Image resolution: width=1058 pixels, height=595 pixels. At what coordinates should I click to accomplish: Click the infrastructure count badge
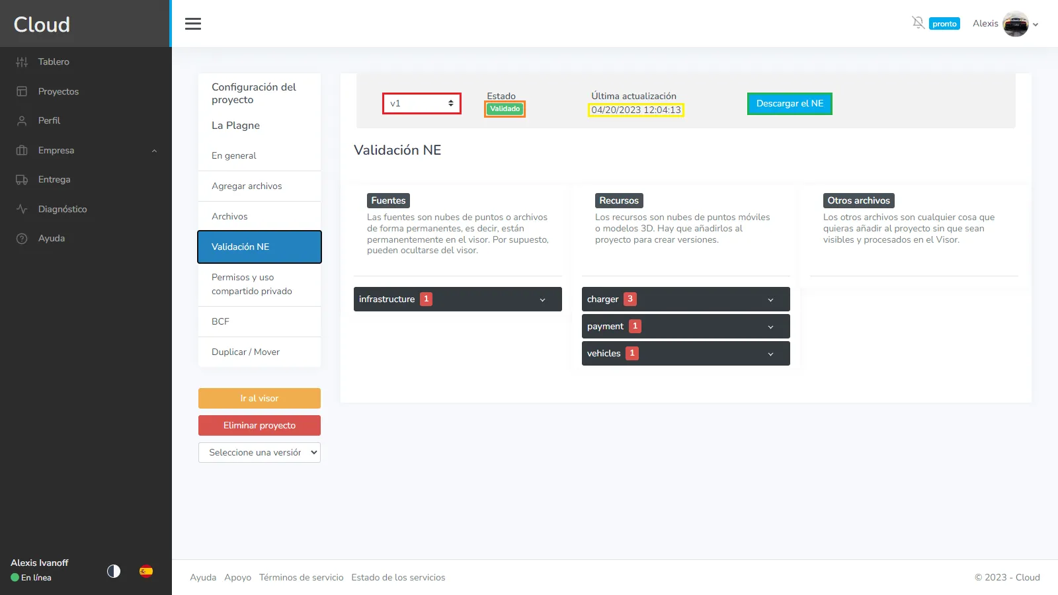[x=427, y=299]
